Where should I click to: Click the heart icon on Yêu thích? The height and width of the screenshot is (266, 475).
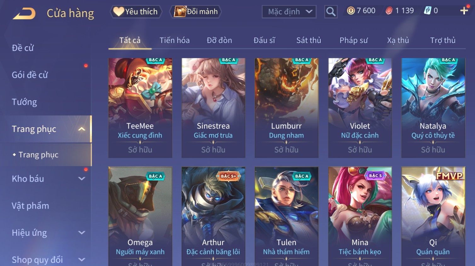(118, 12)
